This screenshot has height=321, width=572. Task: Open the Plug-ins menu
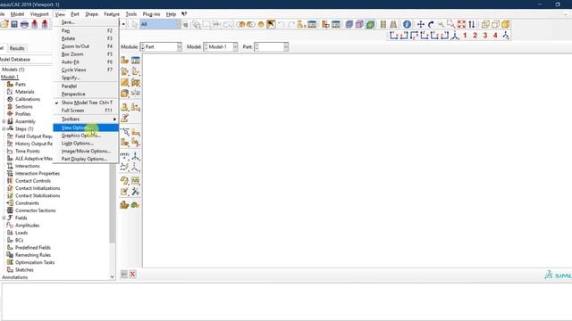point(151,14)
